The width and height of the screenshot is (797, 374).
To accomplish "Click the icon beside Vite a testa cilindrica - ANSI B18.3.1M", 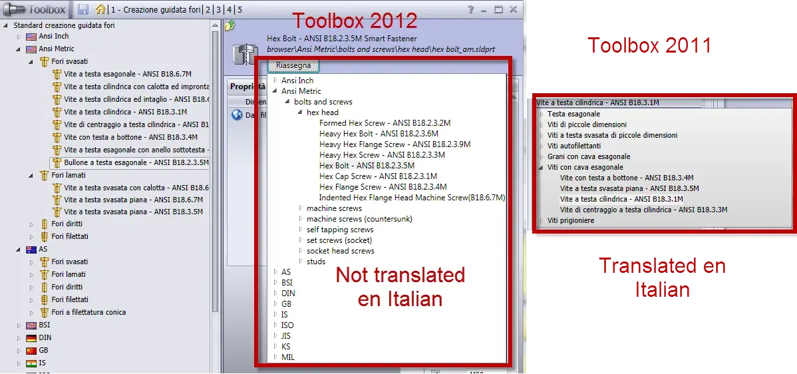I will 57,112.
